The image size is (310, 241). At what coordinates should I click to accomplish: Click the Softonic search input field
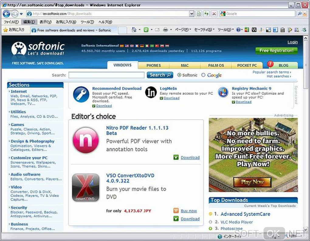click(x=106, y=75)
